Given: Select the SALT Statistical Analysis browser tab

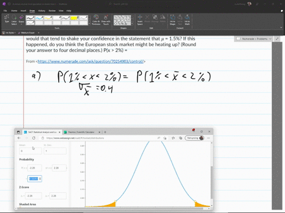Looking at the screenshot, I should 43,132.
